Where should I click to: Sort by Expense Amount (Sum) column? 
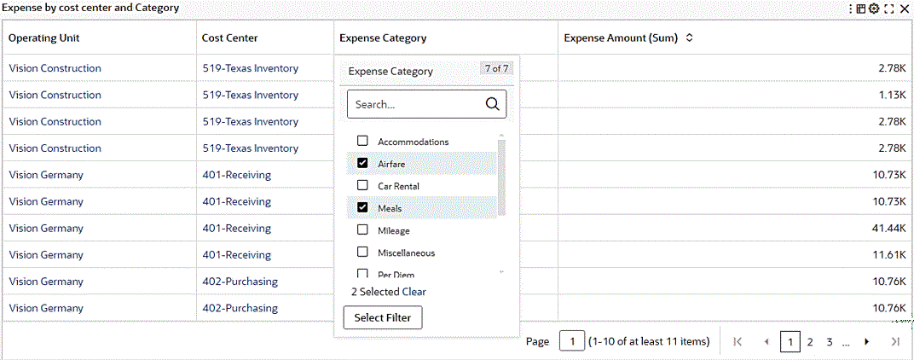(x=690, y=38)
